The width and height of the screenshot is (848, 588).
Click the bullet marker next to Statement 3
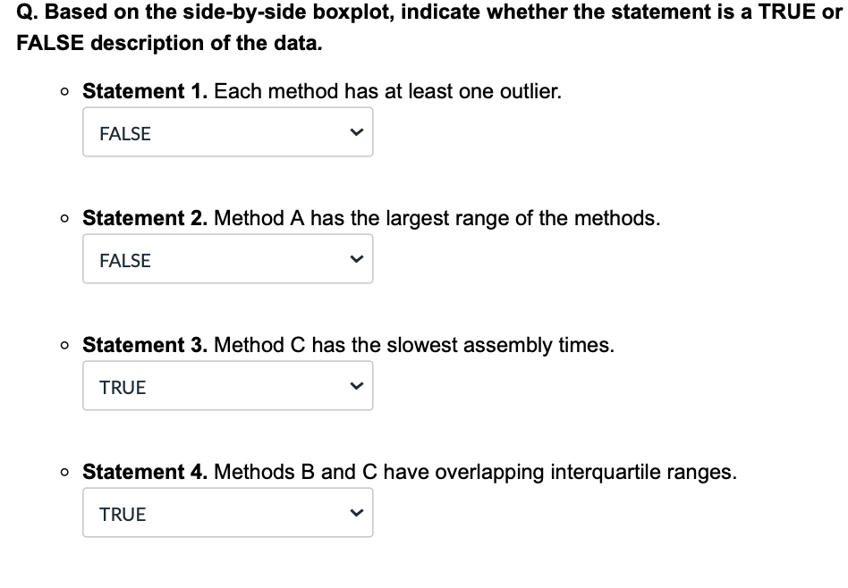coord(63,345)
